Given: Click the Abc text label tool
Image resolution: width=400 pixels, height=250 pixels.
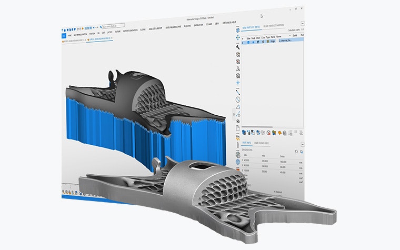Looking at the screenshot, I should coord(238,138).
